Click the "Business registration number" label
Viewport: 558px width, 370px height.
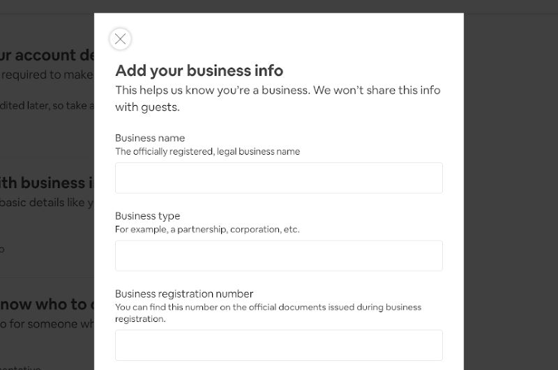[x=184, y=294]
